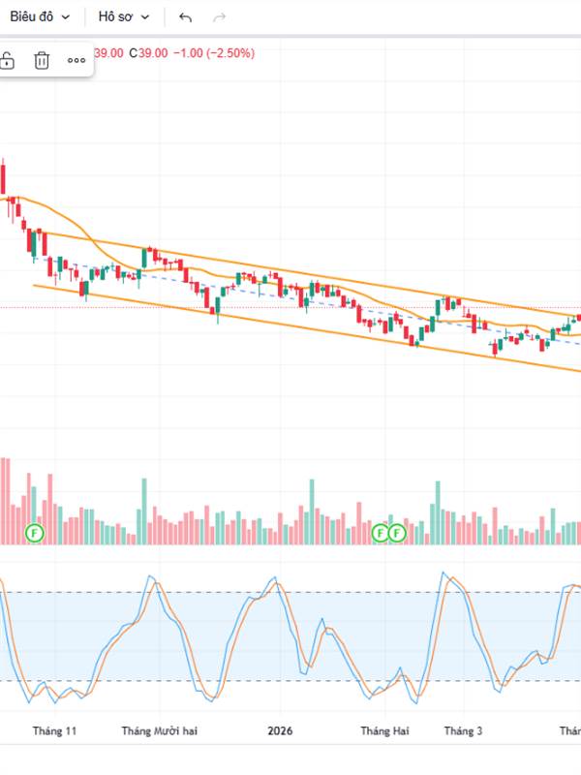The image size is (581, 775).
Task: Click the F event marker near Tháng 11
Action: click(x=36, y=533)
